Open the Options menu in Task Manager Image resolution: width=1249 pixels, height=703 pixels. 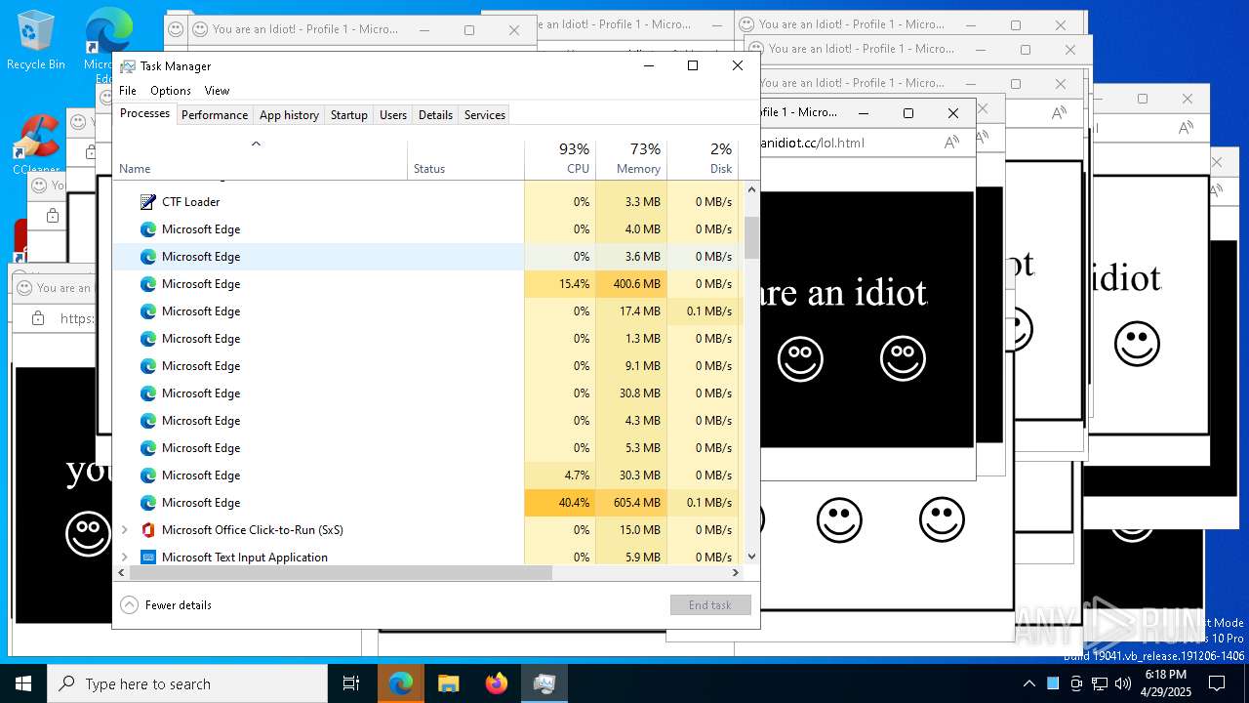coord(171,91)
